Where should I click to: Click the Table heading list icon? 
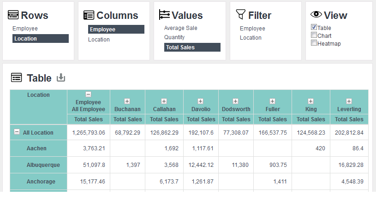(16, 77)
